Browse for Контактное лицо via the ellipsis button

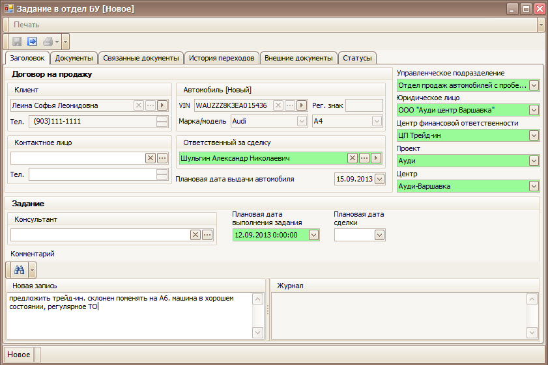tap(162, 158)
